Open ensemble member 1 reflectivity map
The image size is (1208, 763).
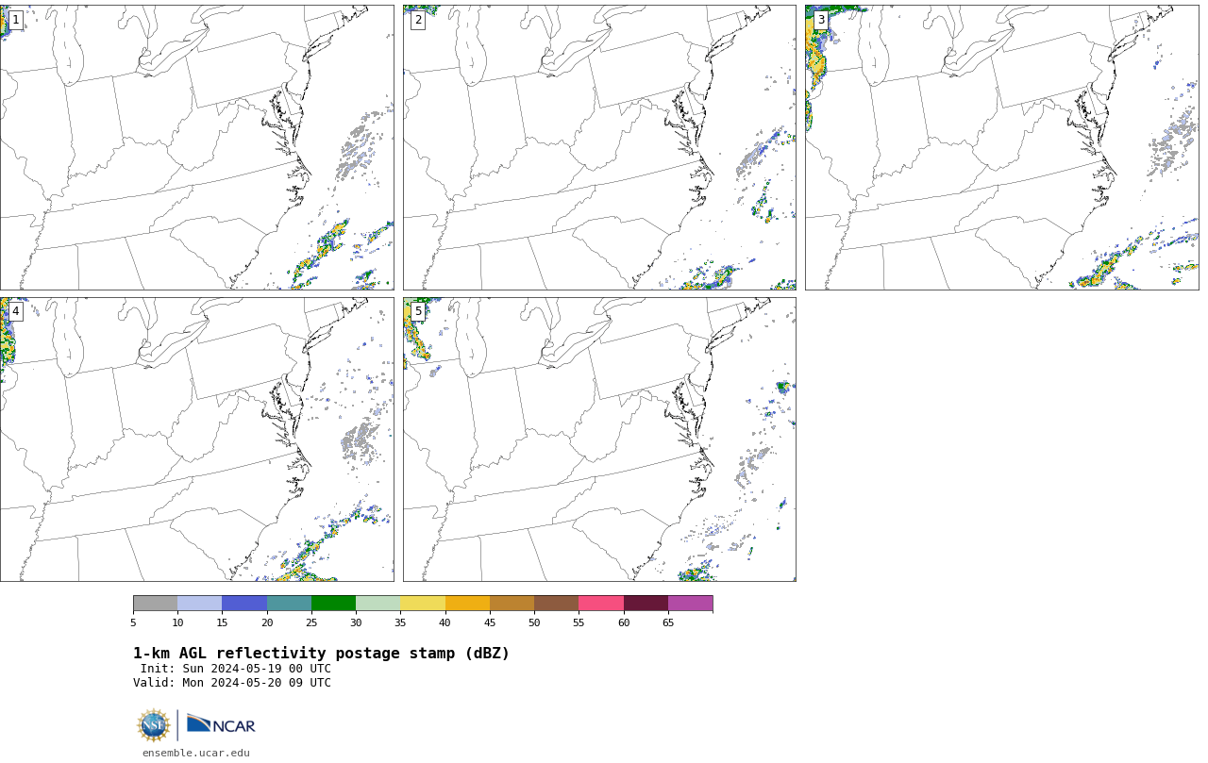click(196, 147)
